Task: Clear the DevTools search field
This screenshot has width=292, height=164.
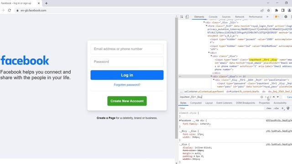Action: (x=261, y=97)
